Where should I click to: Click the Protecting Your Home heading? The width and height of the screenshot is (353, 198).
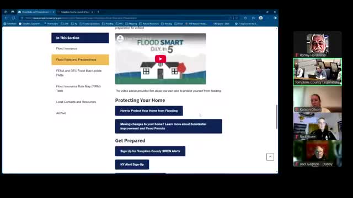(140, 100)
